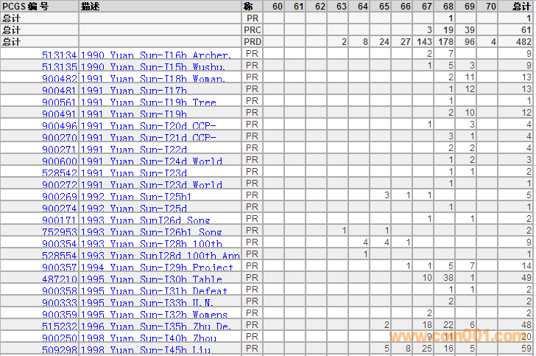Click grade 69 count 12 for 900481
Viewport: 536px width, 356px height.
pos(469,89)
